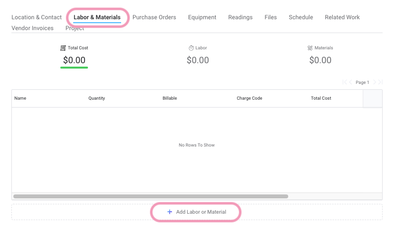Click the Charge Code column header
The height and width of the screenshot is (227, 393).
click(x=249, y=98)
